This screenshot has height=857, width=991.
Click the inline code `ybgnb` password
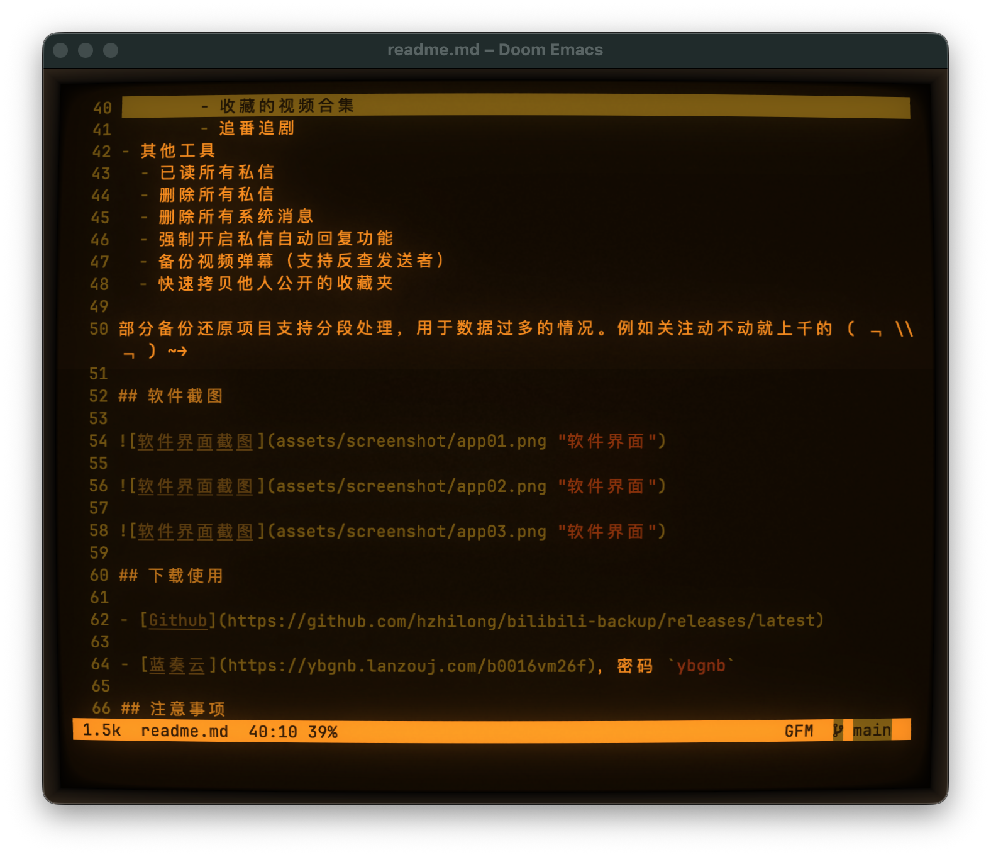pos(700,666)
